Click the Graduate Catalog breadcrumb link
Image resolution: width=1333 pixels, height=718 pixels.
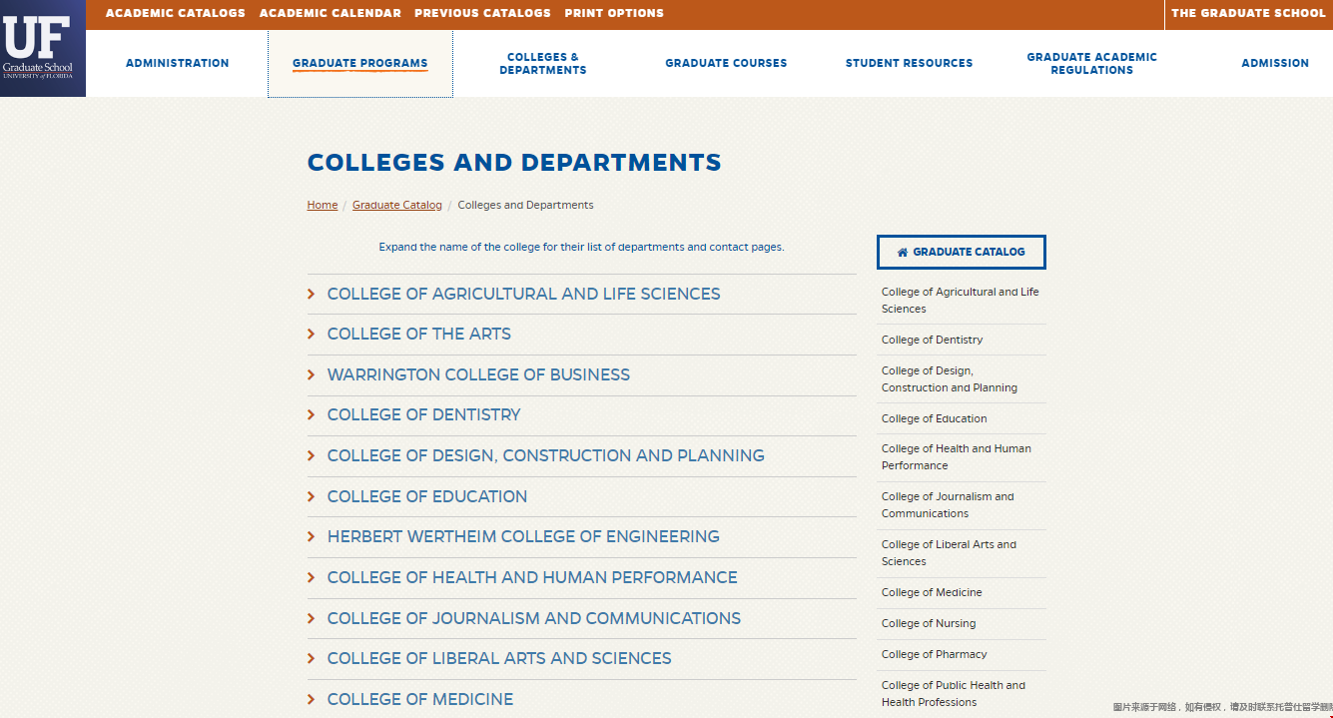397,205
